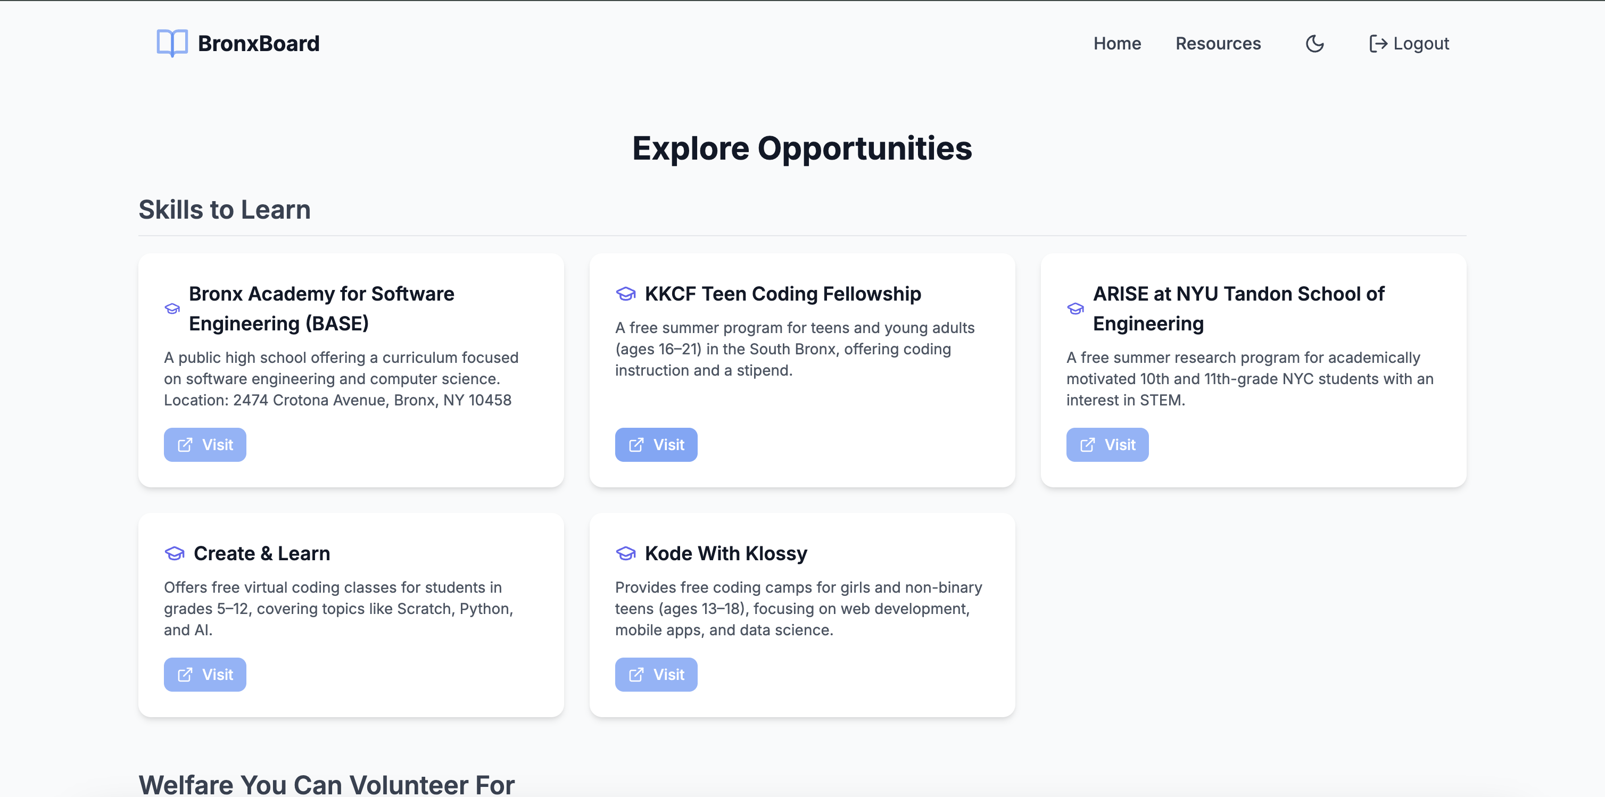
Task: Open the Home navigation item
Action: pos(1117,44)
